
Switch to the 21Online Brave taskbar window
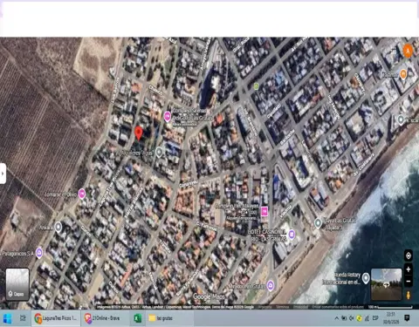pos(102,318)
